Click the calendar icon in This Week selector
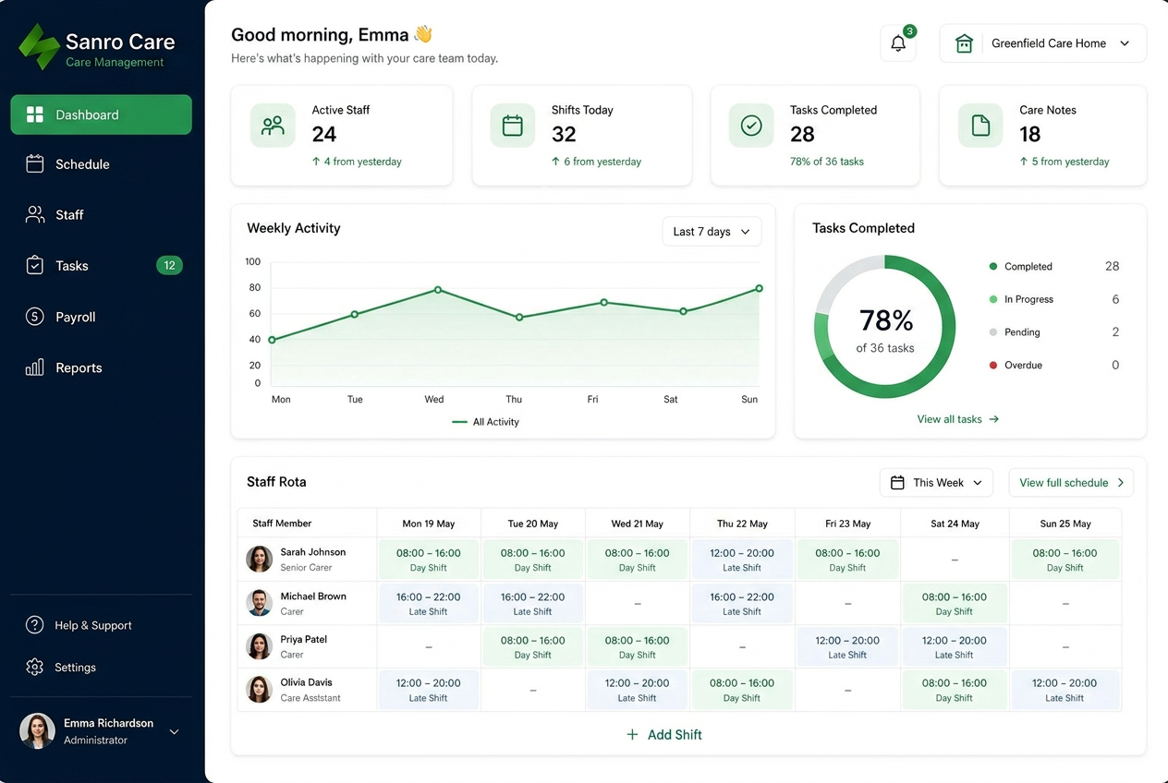Image resolution: width=1168 pixels, height=783 pixels. click(897, 483)
